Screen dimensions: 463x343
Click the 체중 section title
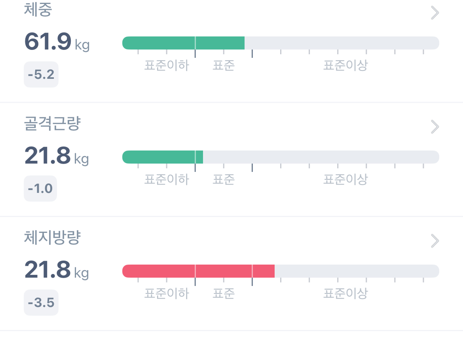(38, 10)
